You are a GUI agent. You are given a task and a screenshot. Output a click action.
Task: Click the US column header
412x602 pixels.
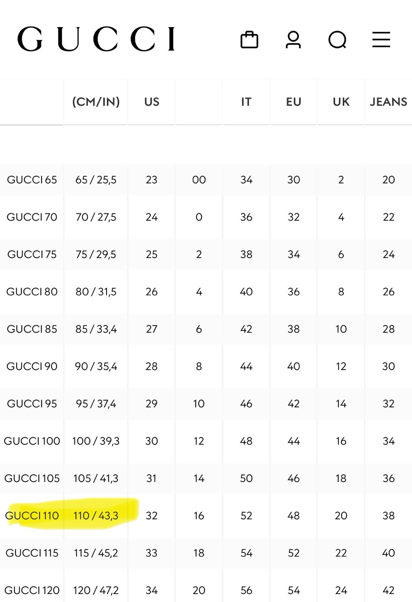pyautogui.click(x=151, y=102)
